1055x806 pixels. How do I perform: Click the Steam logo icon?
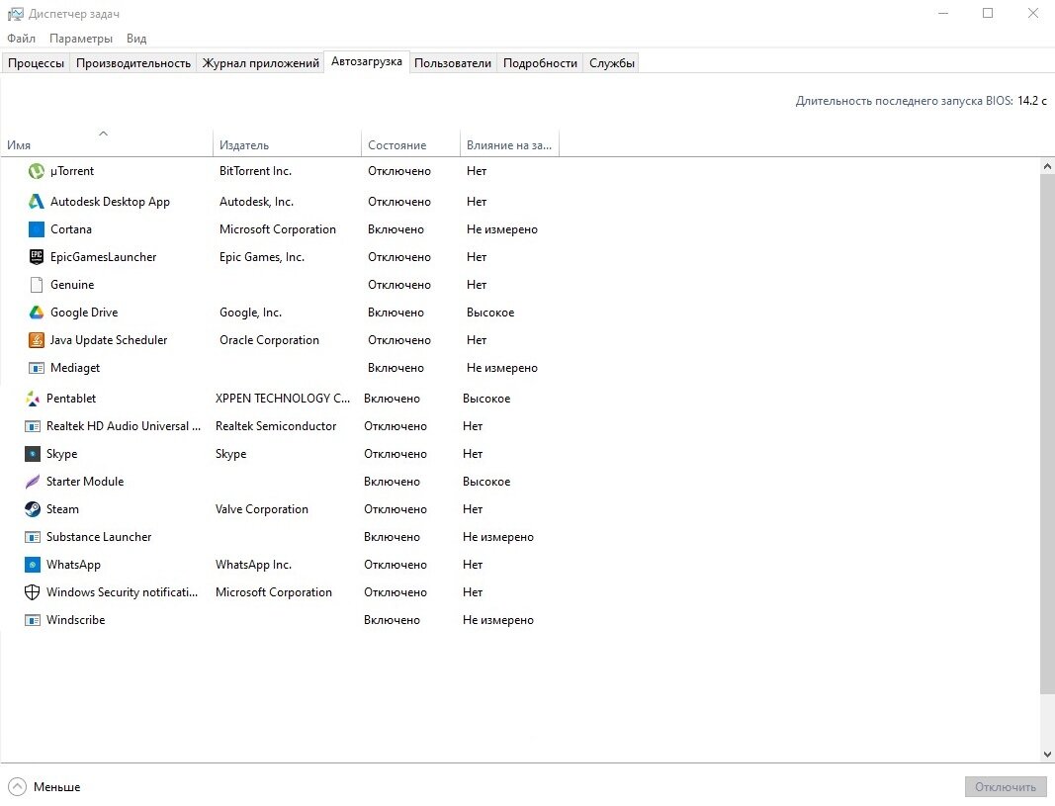click(x=33, y=509)
